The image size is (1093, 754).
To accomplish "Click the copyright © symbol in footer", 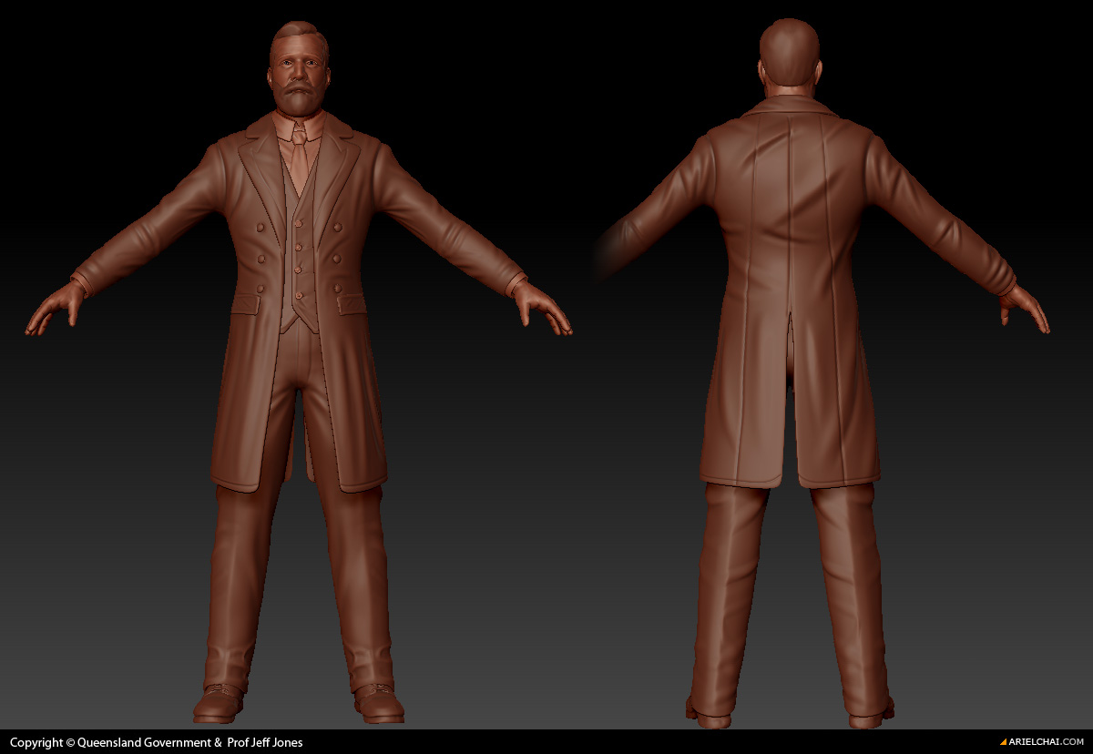I will point(69,742).
